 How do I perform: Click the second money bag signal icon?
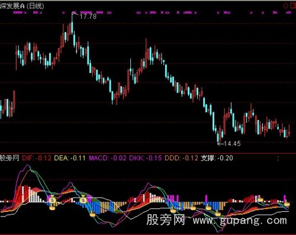click(83, 199)
